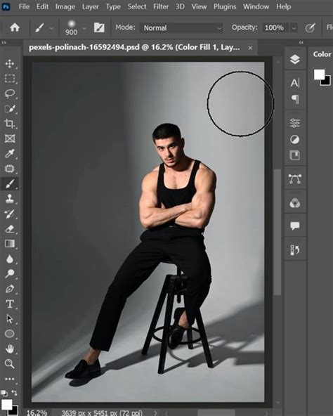Open the Opacity slider dropdown arrow

tap(294, 28)
